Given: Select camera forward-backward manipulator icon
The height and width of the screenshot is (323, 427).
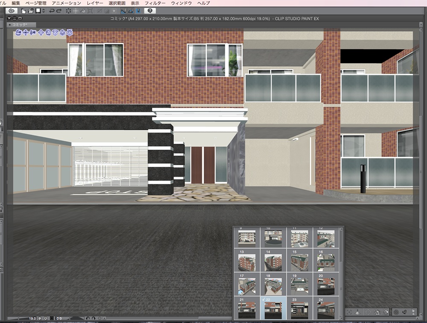Looking at the screenshot, I should point(33,33).
